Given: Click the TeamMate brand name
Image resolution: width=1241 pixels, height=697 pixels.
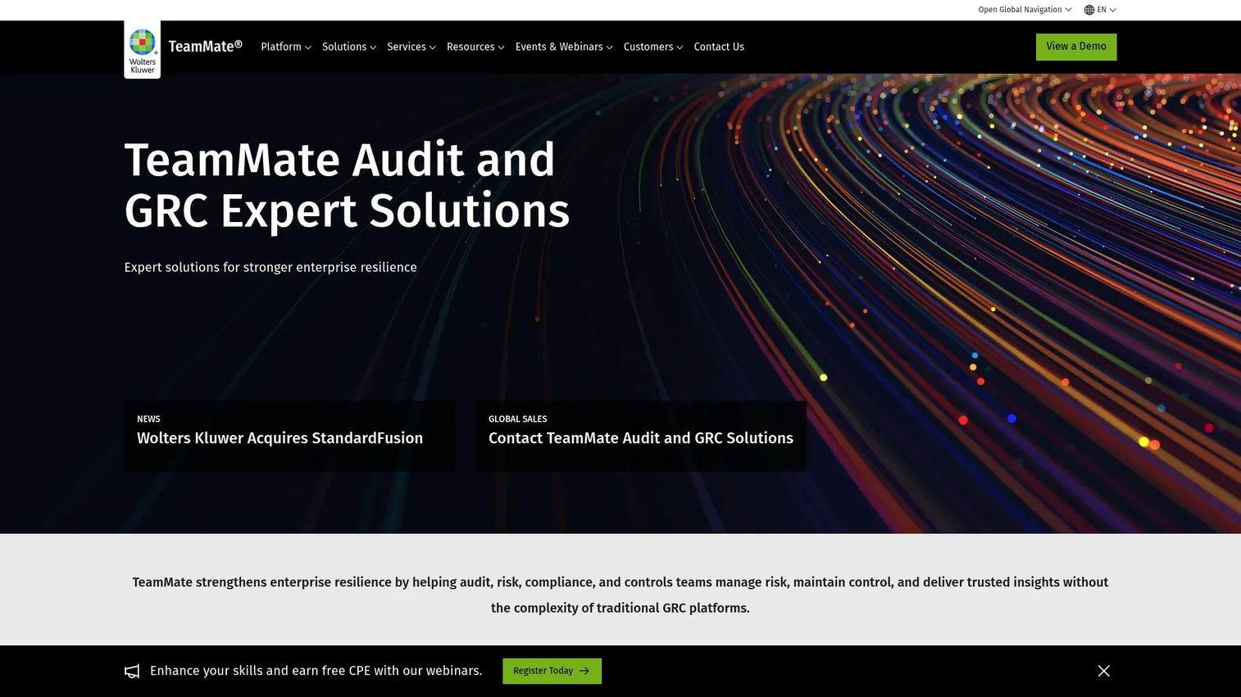Looking at the screenshot, I should point(205,47).
